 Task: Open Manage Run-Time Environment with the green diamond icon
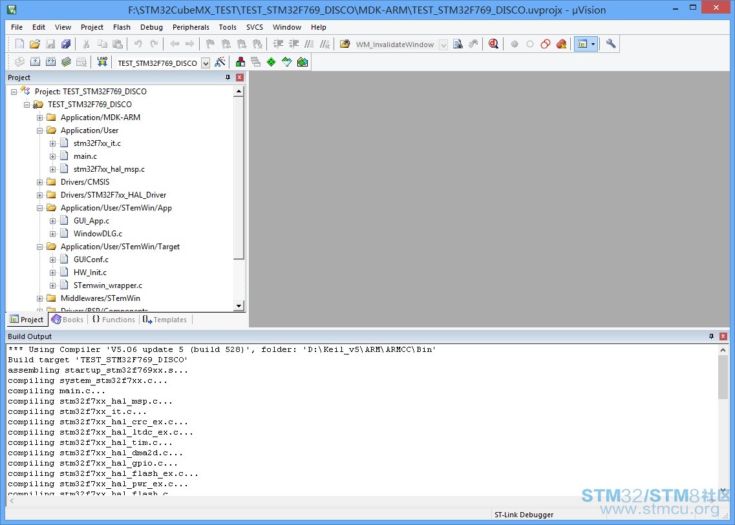click(x=271, y=62)
